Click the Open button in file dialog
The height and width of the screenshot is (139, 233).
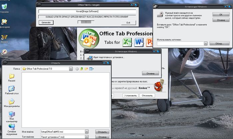tap(102, 132)
